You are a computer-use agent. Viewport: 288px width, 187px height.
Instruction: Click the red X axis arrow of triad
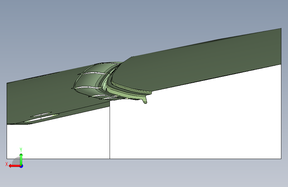tap(14, 166)
